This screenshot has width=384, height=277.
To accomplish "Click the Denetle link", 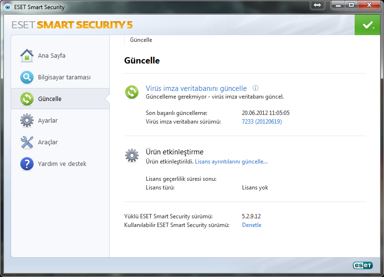I will click(252, 225).
